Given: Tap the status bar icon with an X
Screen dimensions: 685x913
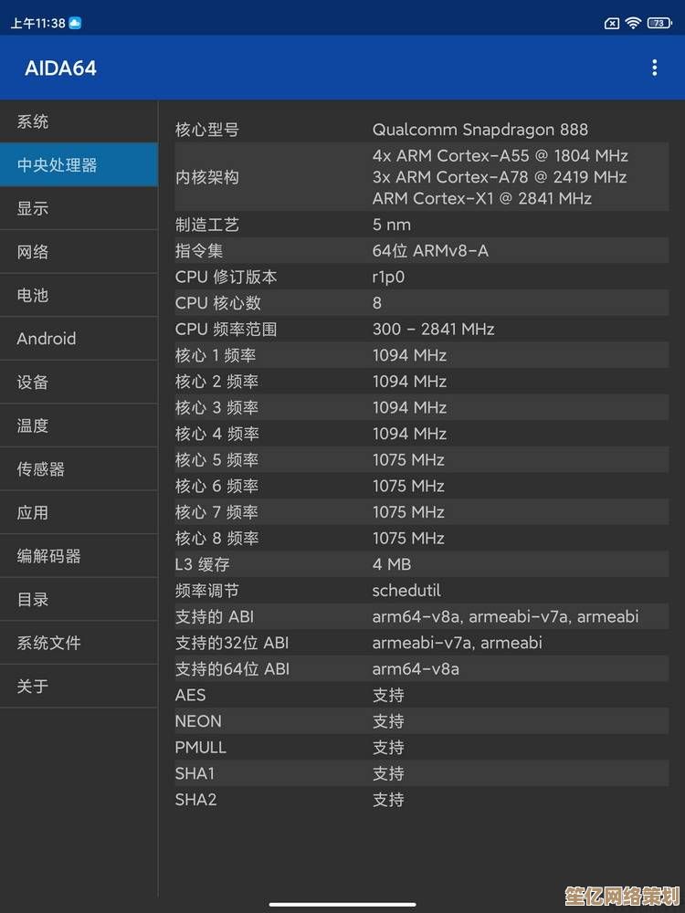Looking at the screenshot, I should (x=612, y=24).
